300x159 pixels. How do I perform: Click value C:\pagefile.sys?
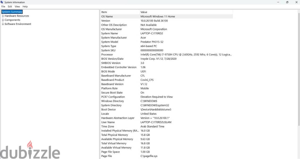click(149, 156)
